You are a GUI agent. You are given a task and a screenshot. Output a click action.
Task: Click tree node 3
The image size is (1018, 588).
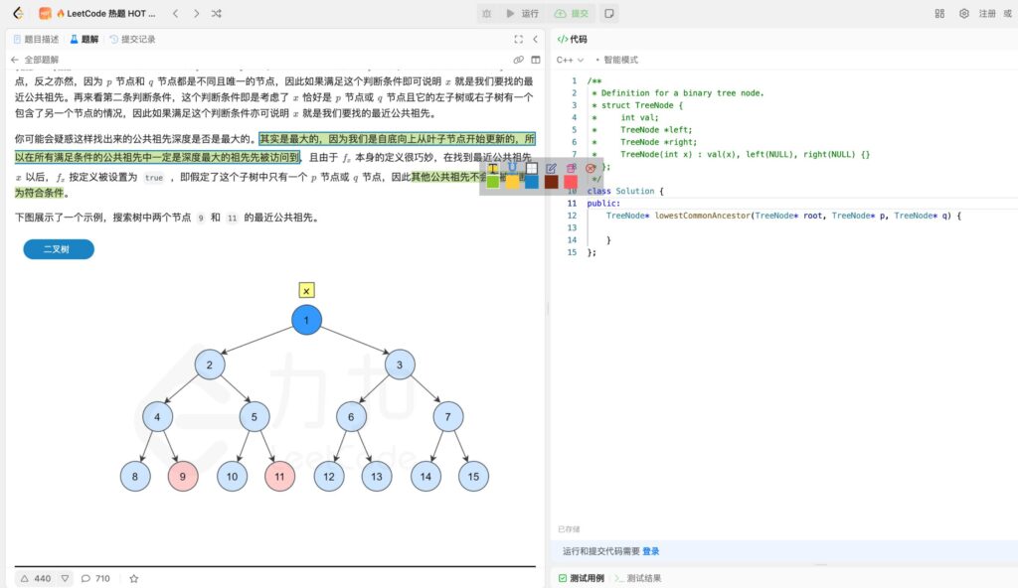[x=400, y=365]
